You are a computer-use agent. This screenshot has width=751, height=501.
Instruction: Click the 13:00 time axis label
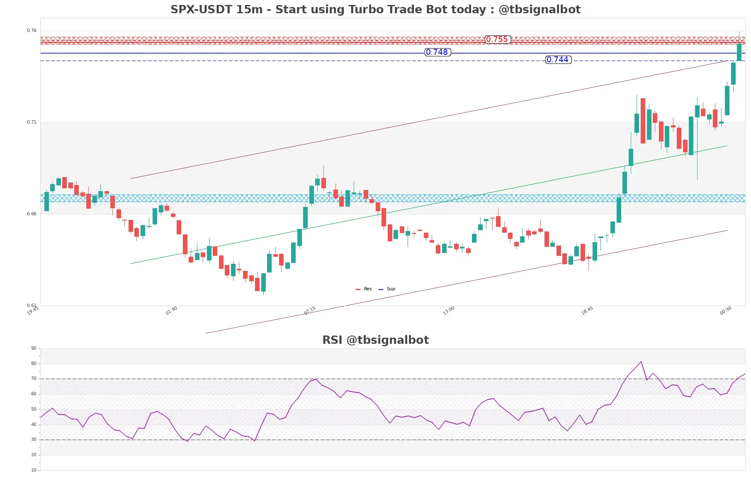pos(449,311)
